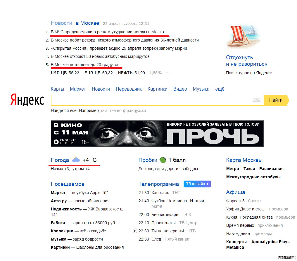Click the beach chair travel image
Image resolution: width=297 pixels, height=261 pixels.
(x=243, y=37)
